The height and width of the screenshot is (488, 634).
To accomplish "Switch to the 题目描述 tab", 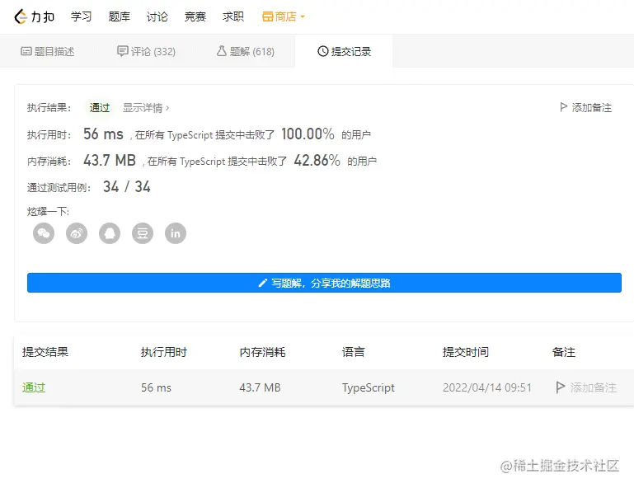I will (x=48, y=51).
